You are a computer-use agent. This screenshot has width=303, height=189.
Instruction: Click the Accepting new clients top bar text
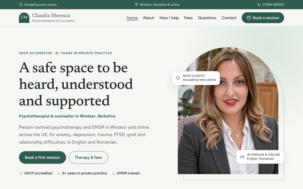pyautogui.click(x=40, y=4)
